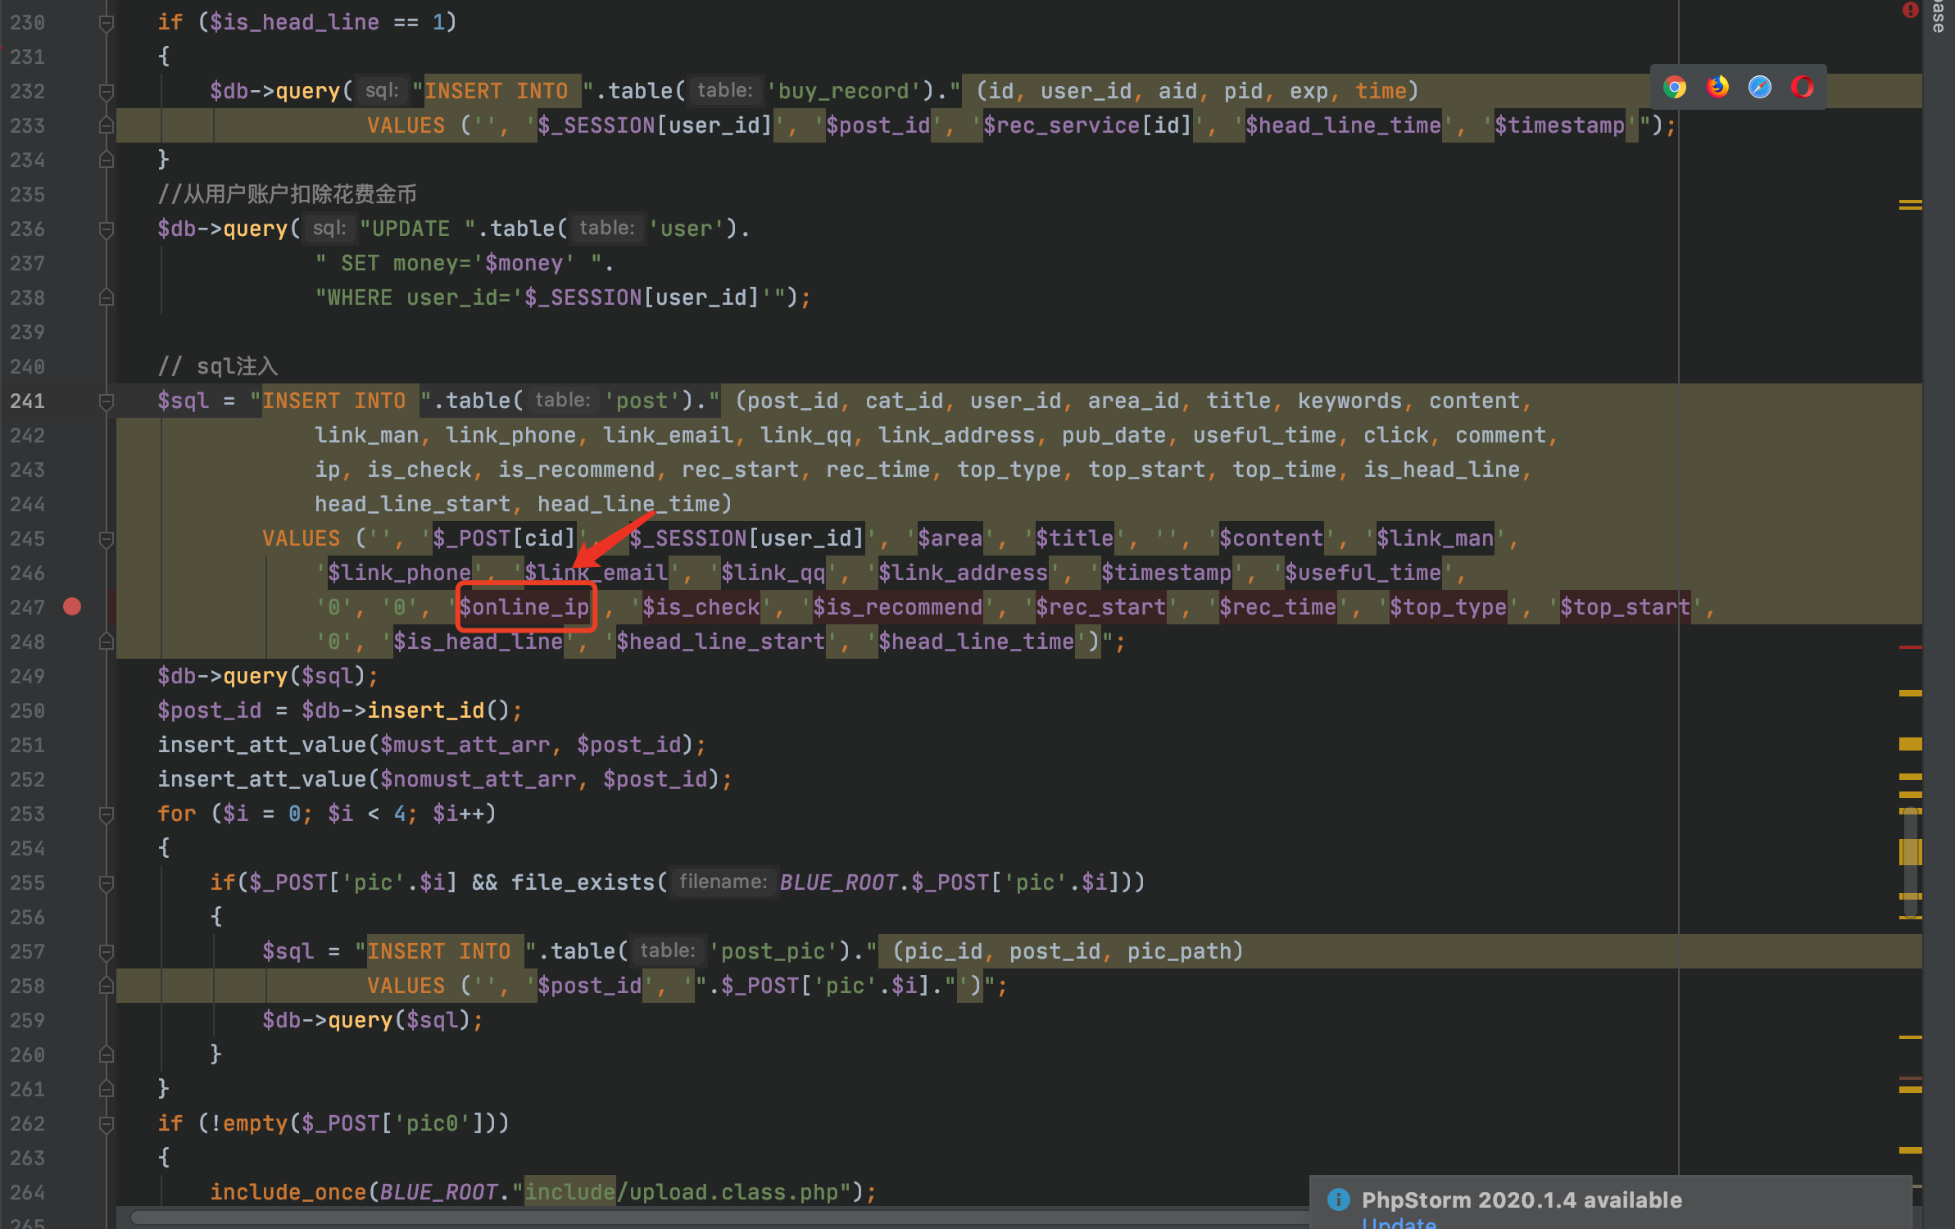Viewport: 1955px width, 1229px height.
Task: Click the red error inspection indicator
Action: [1910, 10]
